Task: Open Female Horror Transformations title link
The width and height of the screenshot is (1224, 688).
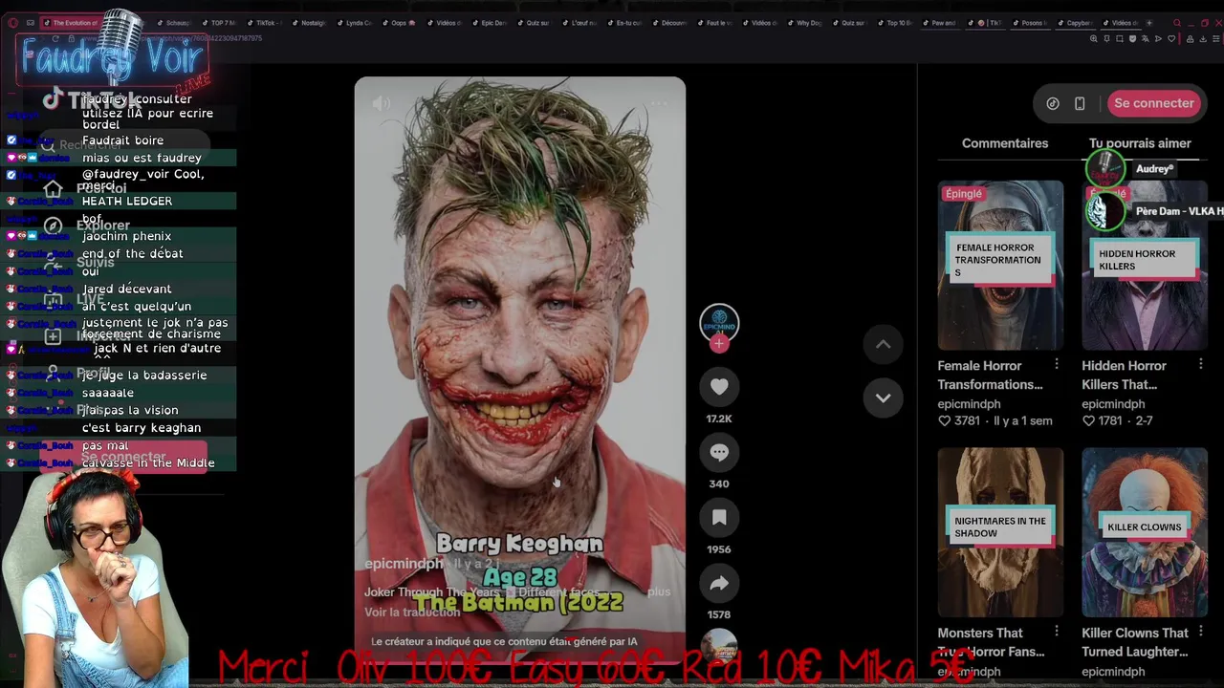Action: coord(990,375)
